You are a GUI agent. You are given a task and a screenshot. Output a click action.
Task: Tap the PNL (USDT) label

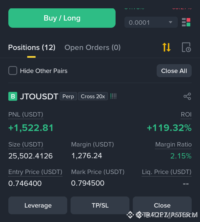26,114
